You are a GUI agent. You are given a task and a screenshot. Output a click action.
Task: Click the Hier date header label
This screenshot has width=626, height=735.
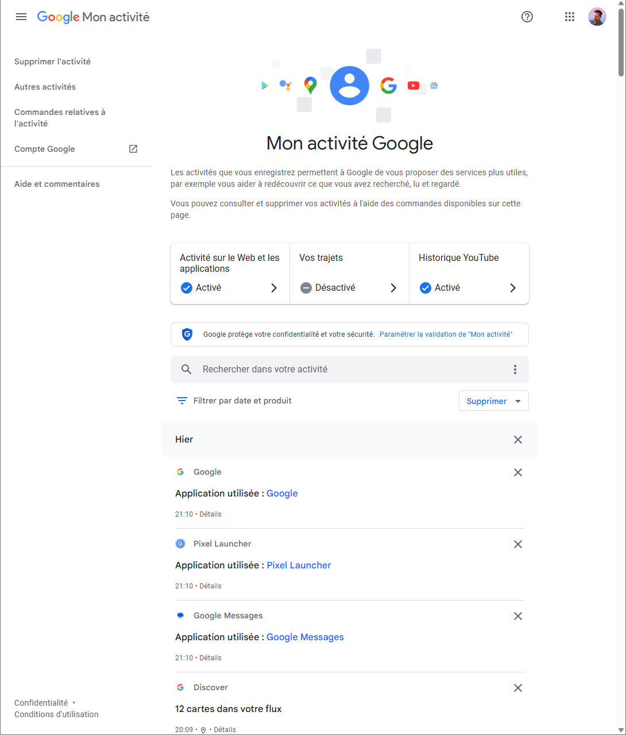[x=184, y=440]
